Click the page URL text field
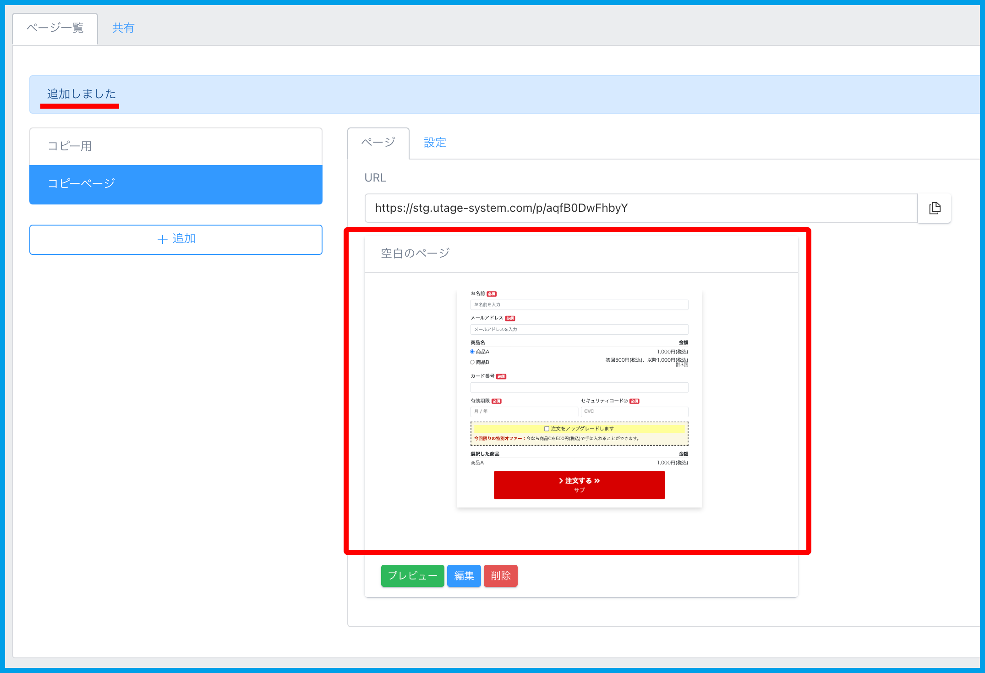 point(640,208)
